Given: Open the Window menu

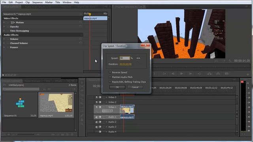Looking at the screenshot, I should tap(67, 2).
